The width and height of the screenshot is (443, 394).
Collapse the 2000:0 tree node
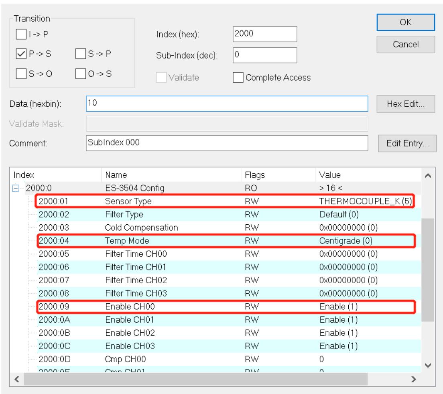pos(16,188)
